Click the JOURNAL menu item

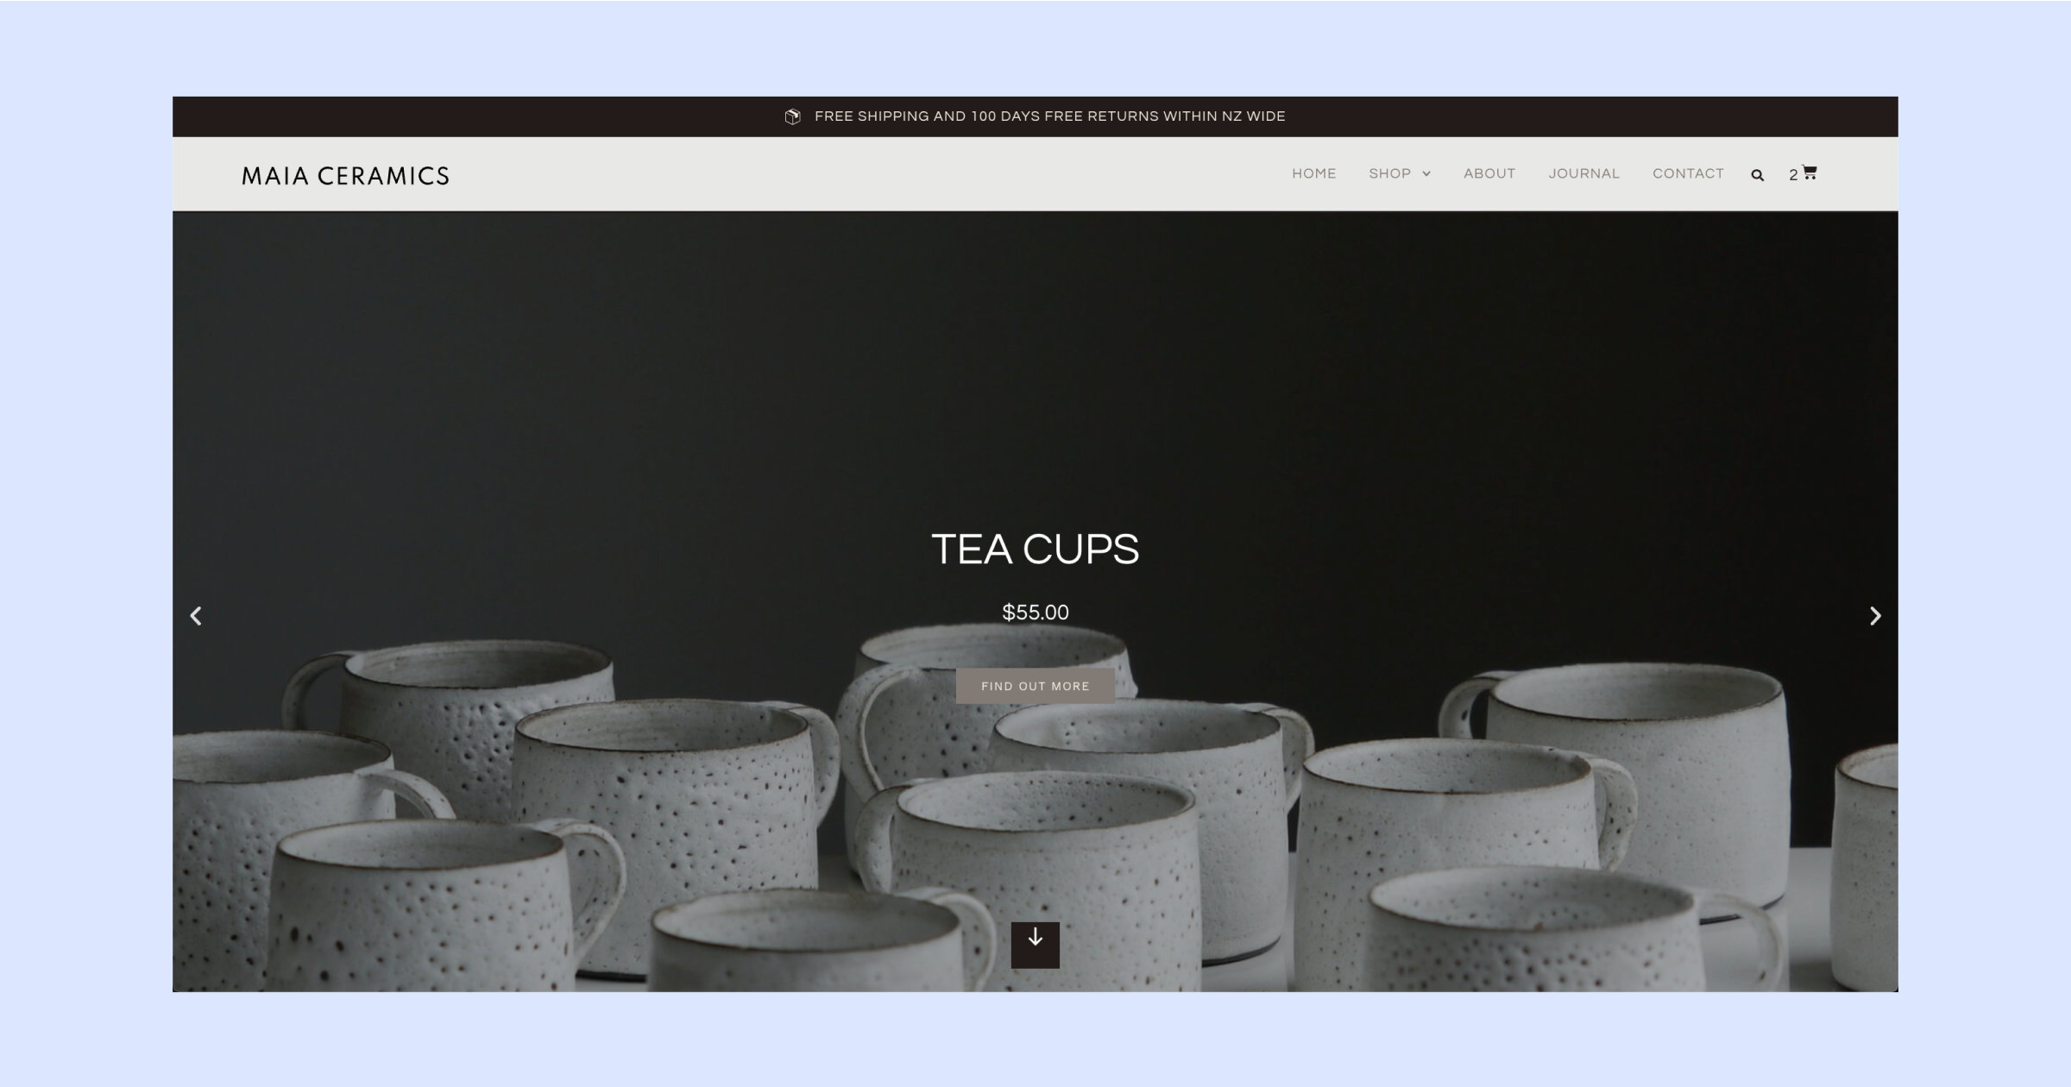pyautogui.click(x=1583, y=174)
